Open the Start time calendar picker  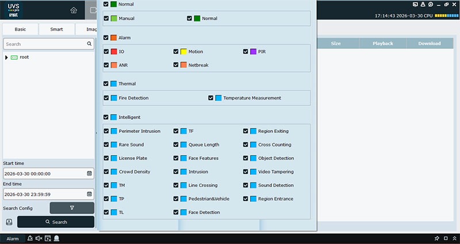(89, 173)
